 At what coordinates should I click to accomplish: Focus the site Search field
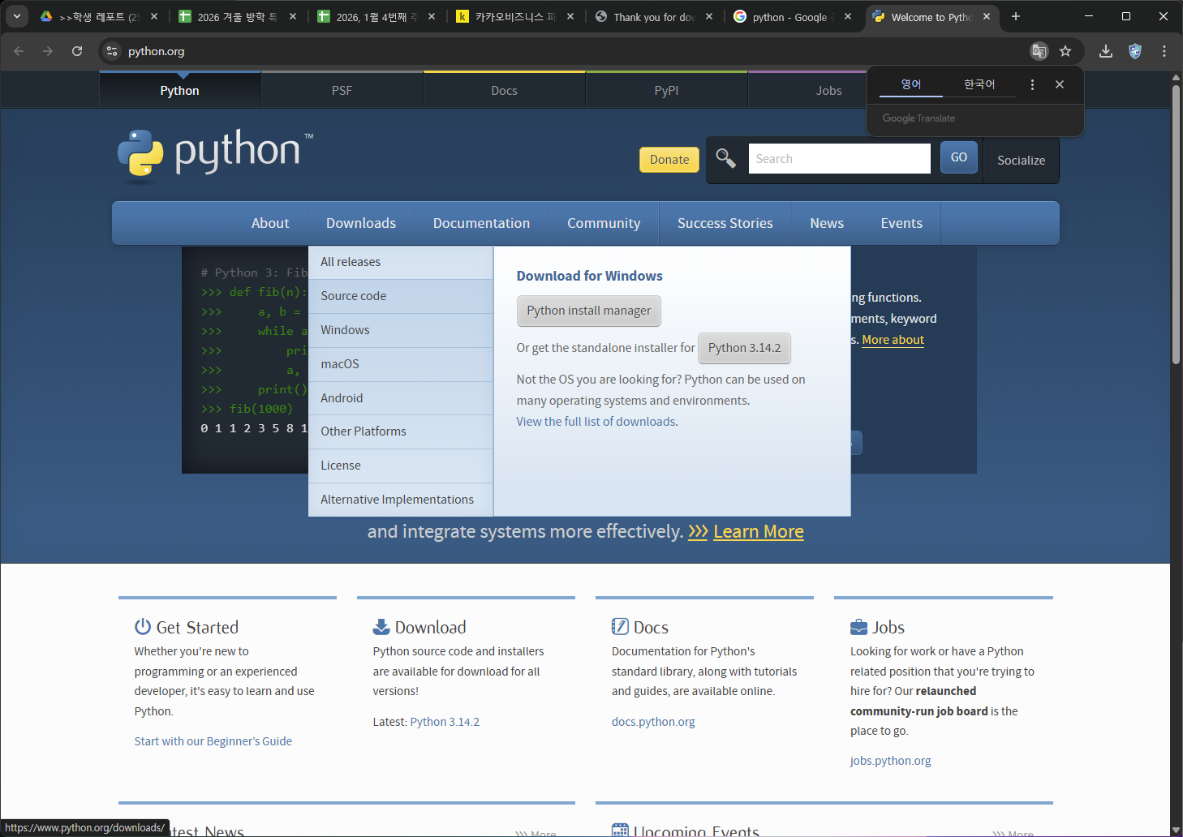(839, 158)
